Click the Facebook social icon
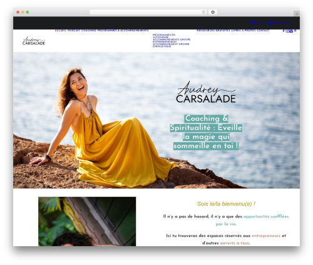Image resolution: width=313 pixels, height=265 pixels. tap(284, 31)
